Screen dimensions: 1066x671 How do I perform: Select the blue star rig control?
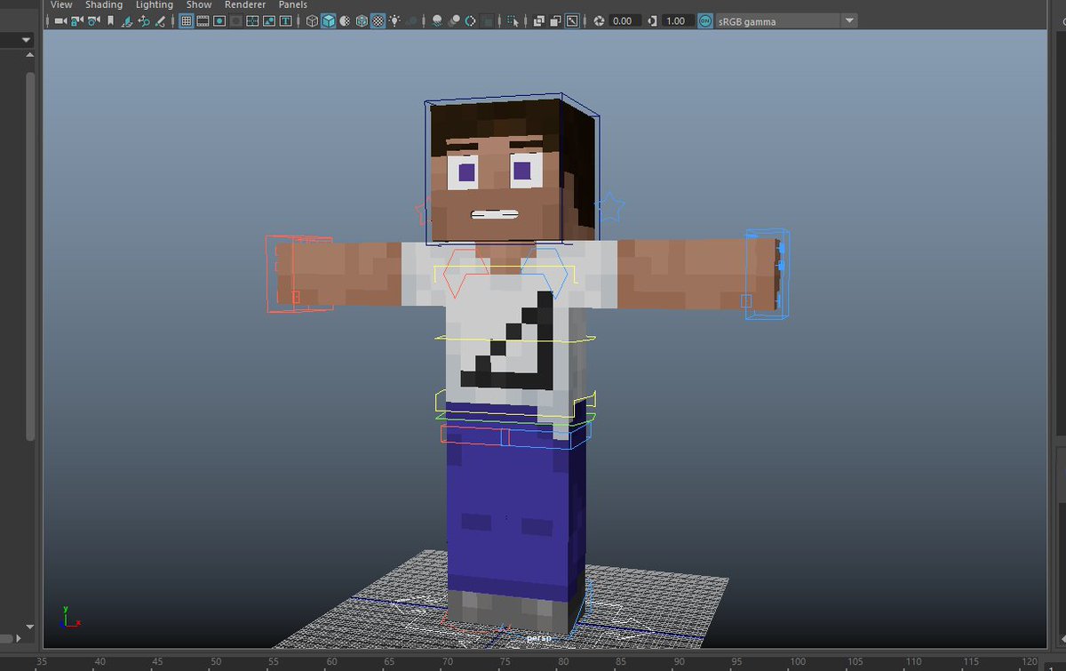610,208
